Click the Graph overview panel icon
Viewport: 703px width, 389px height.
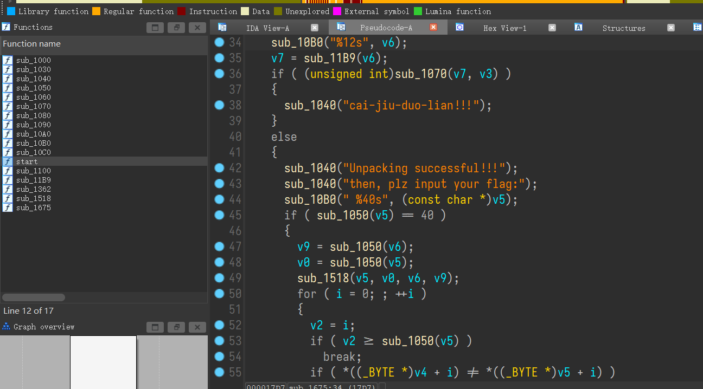click(x=7, y=327)
